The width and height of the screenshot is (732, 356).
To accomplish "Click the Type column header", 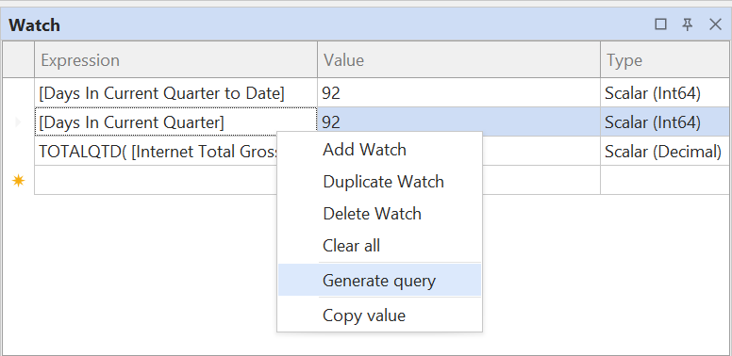I will (x=665, y=59).
